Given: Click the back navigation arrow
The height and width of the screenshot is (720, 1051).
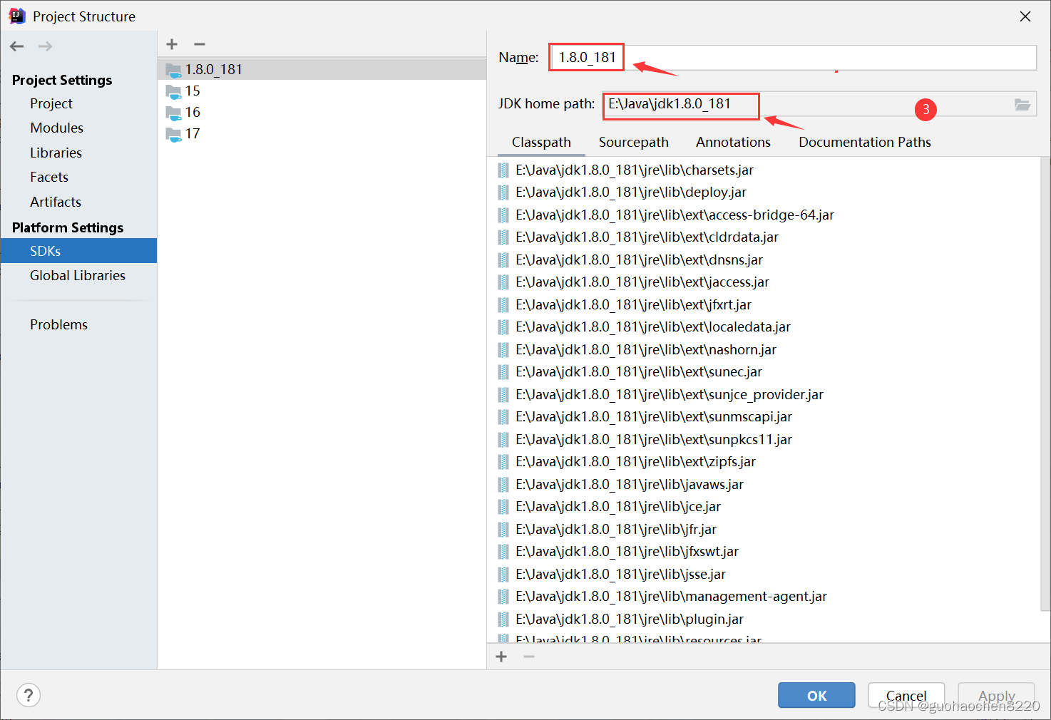Looking at the screenshot, I should click(x=16, y=46).
